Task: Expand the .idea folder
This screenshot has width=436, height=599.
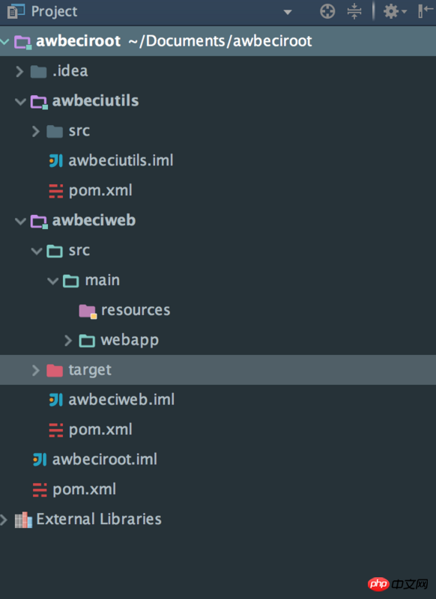Action: pyautogui.click(x=19, y=71)
